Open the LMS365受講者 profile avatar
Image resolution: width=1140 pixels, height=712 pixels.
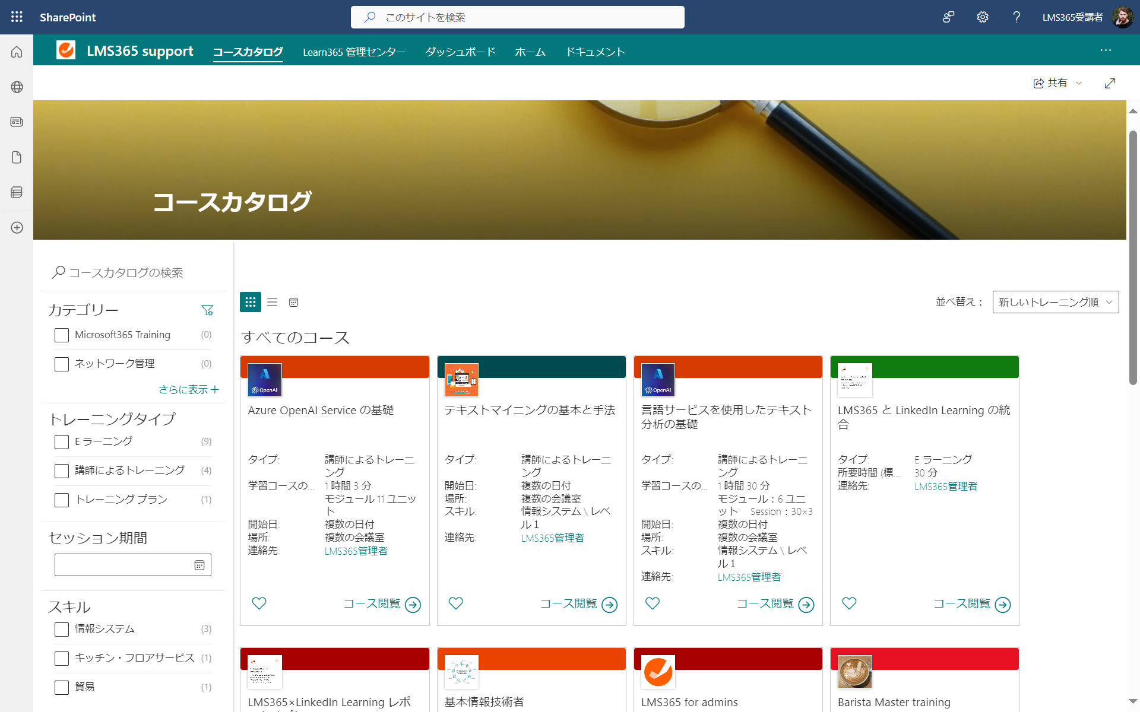[x=1123, y=17]
